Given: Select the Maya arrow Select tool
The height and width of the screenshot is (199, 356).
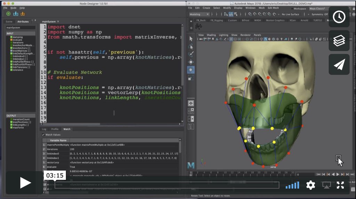Looking at the screenshot, I should [191, 39].
